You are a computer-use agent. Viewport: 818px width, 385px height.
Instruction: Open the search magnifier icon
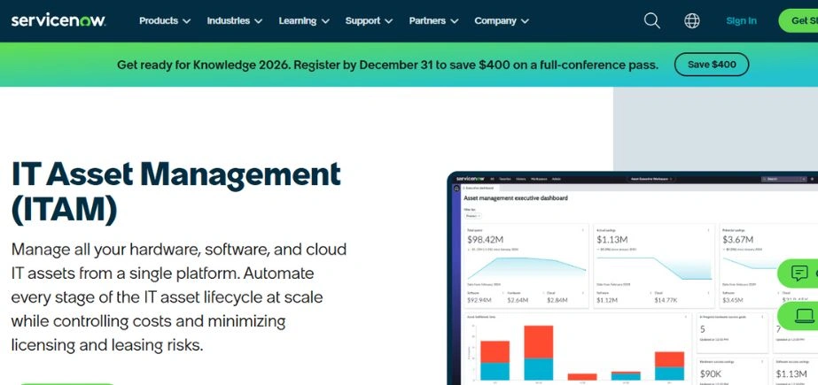point(651,21)
